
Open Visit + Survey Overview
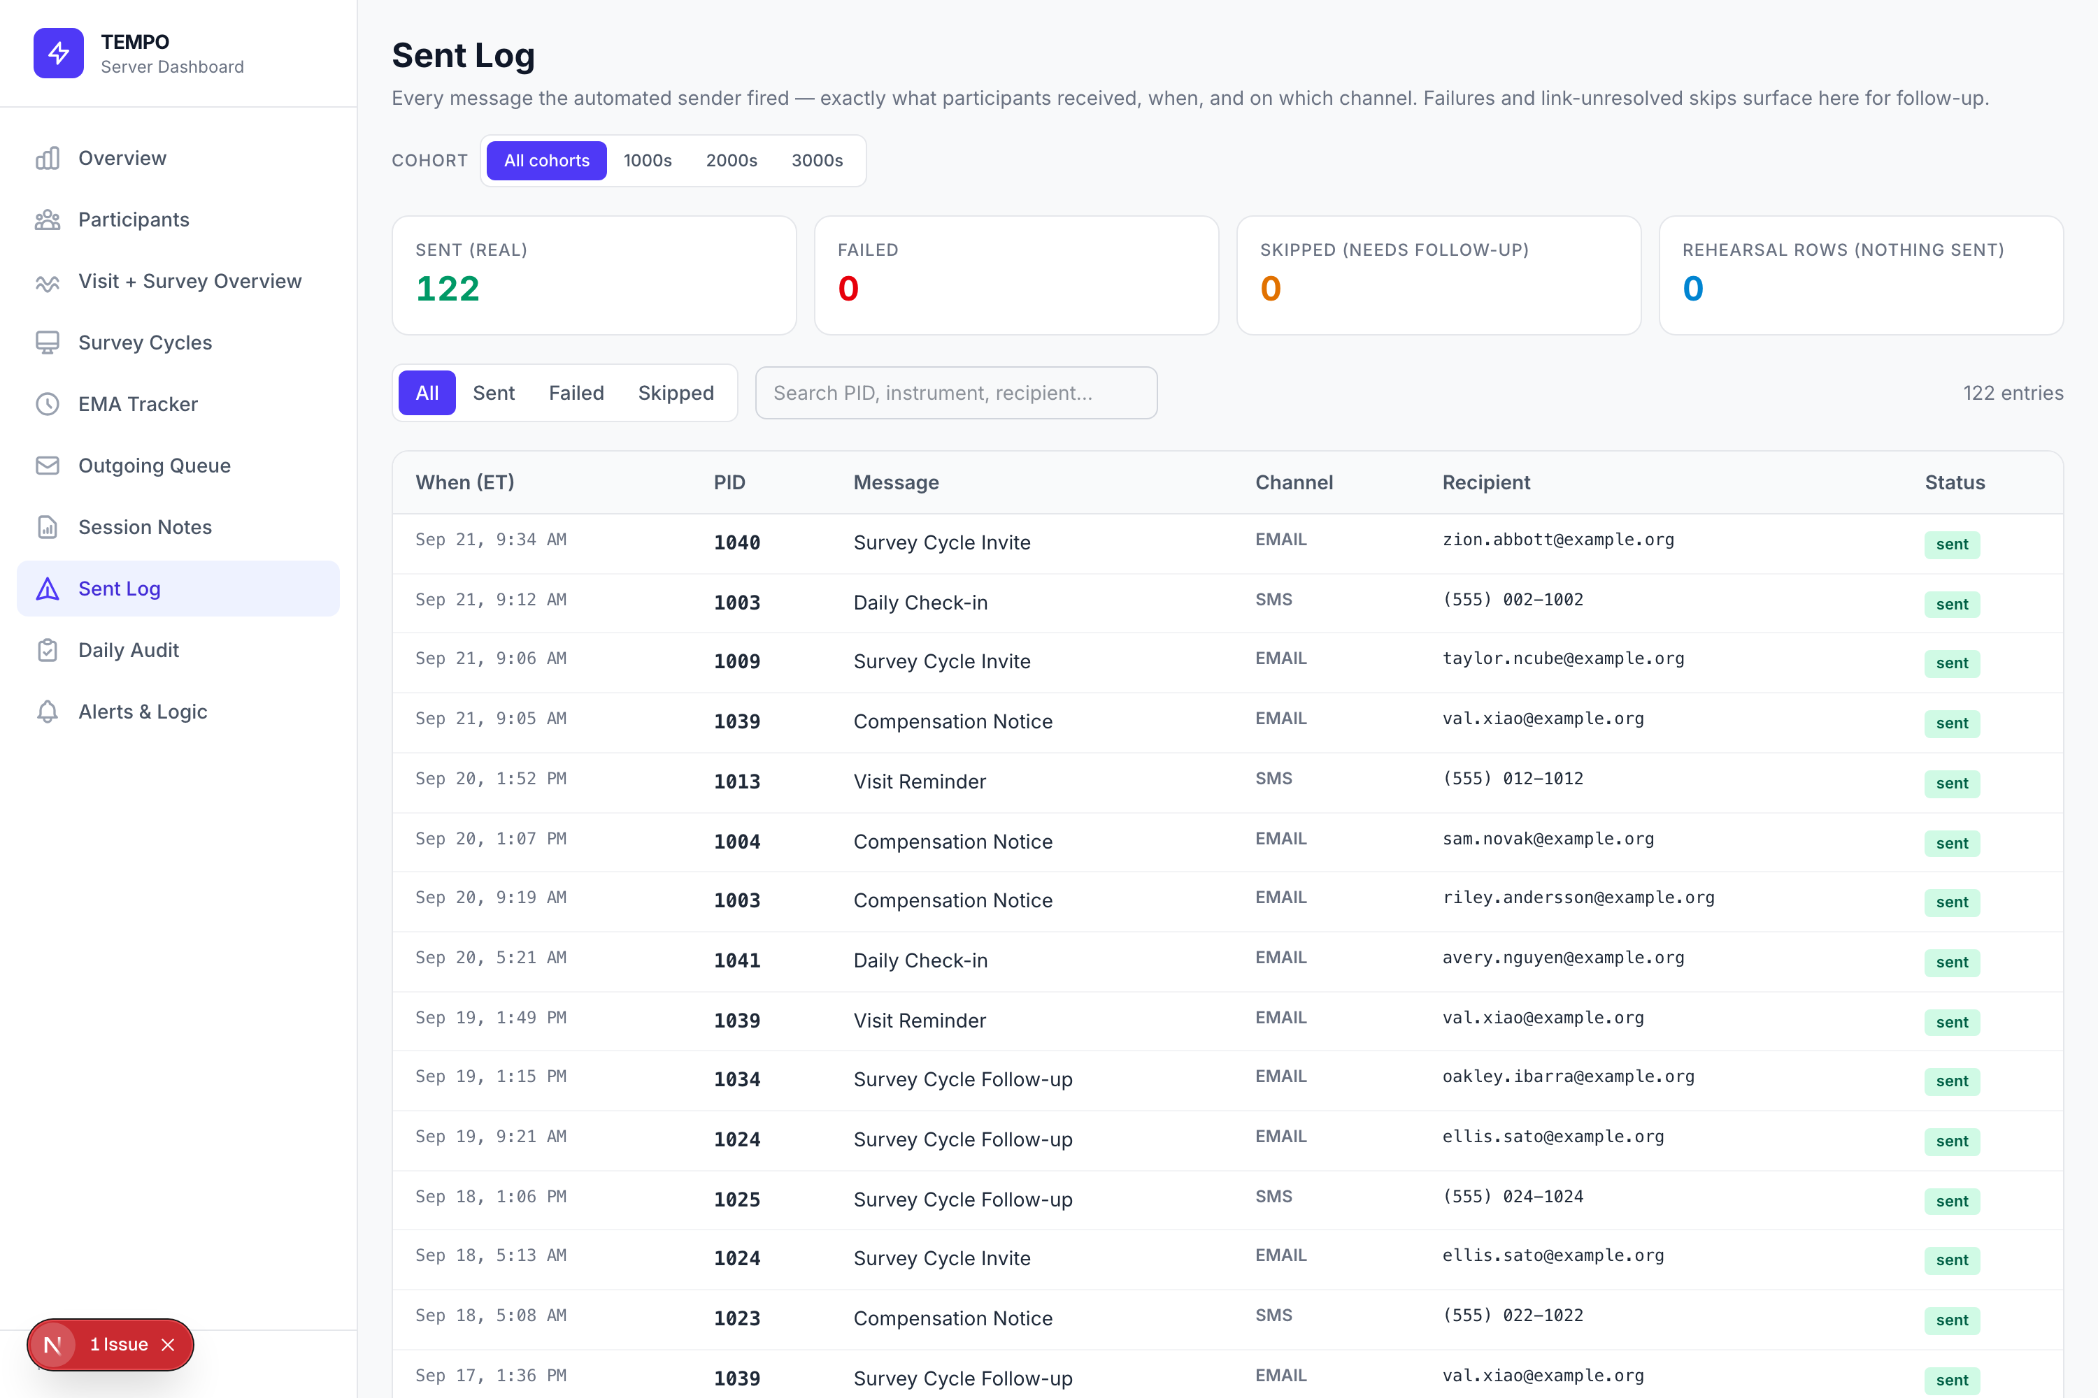tap(178, 281)
